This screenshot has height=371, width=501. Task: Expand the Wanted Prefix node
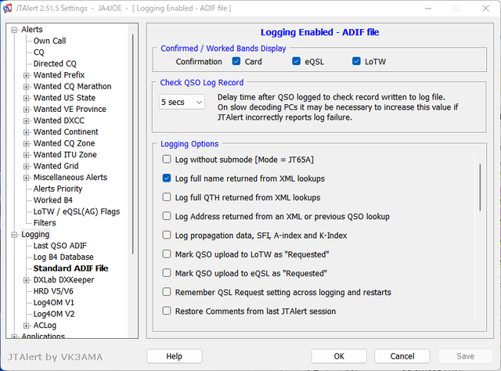point(26,75)
